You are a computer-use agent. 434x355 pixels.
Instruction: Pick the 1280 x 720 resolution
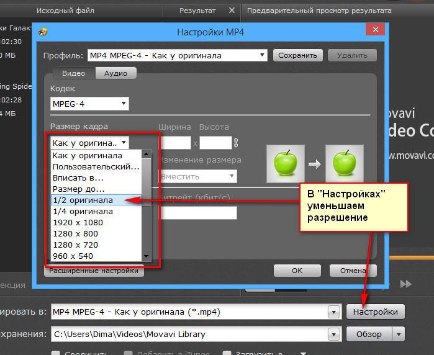coord(96,245)
